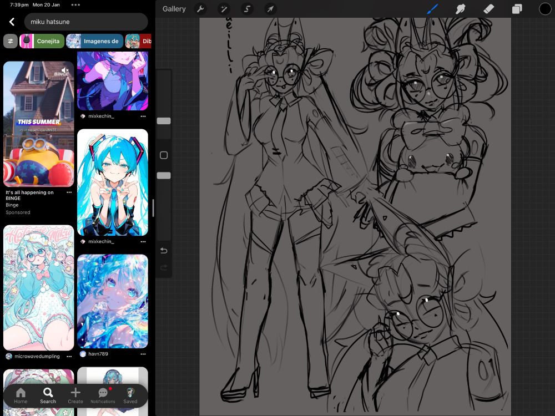Visit microwavedumpling's profile

pos(33,356)
